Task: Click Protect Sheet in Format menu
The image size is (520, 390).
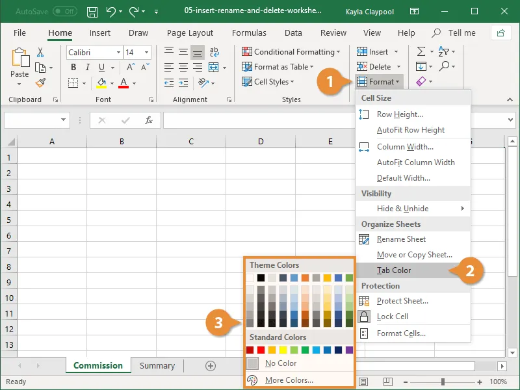Action: (x=413, y=301)
